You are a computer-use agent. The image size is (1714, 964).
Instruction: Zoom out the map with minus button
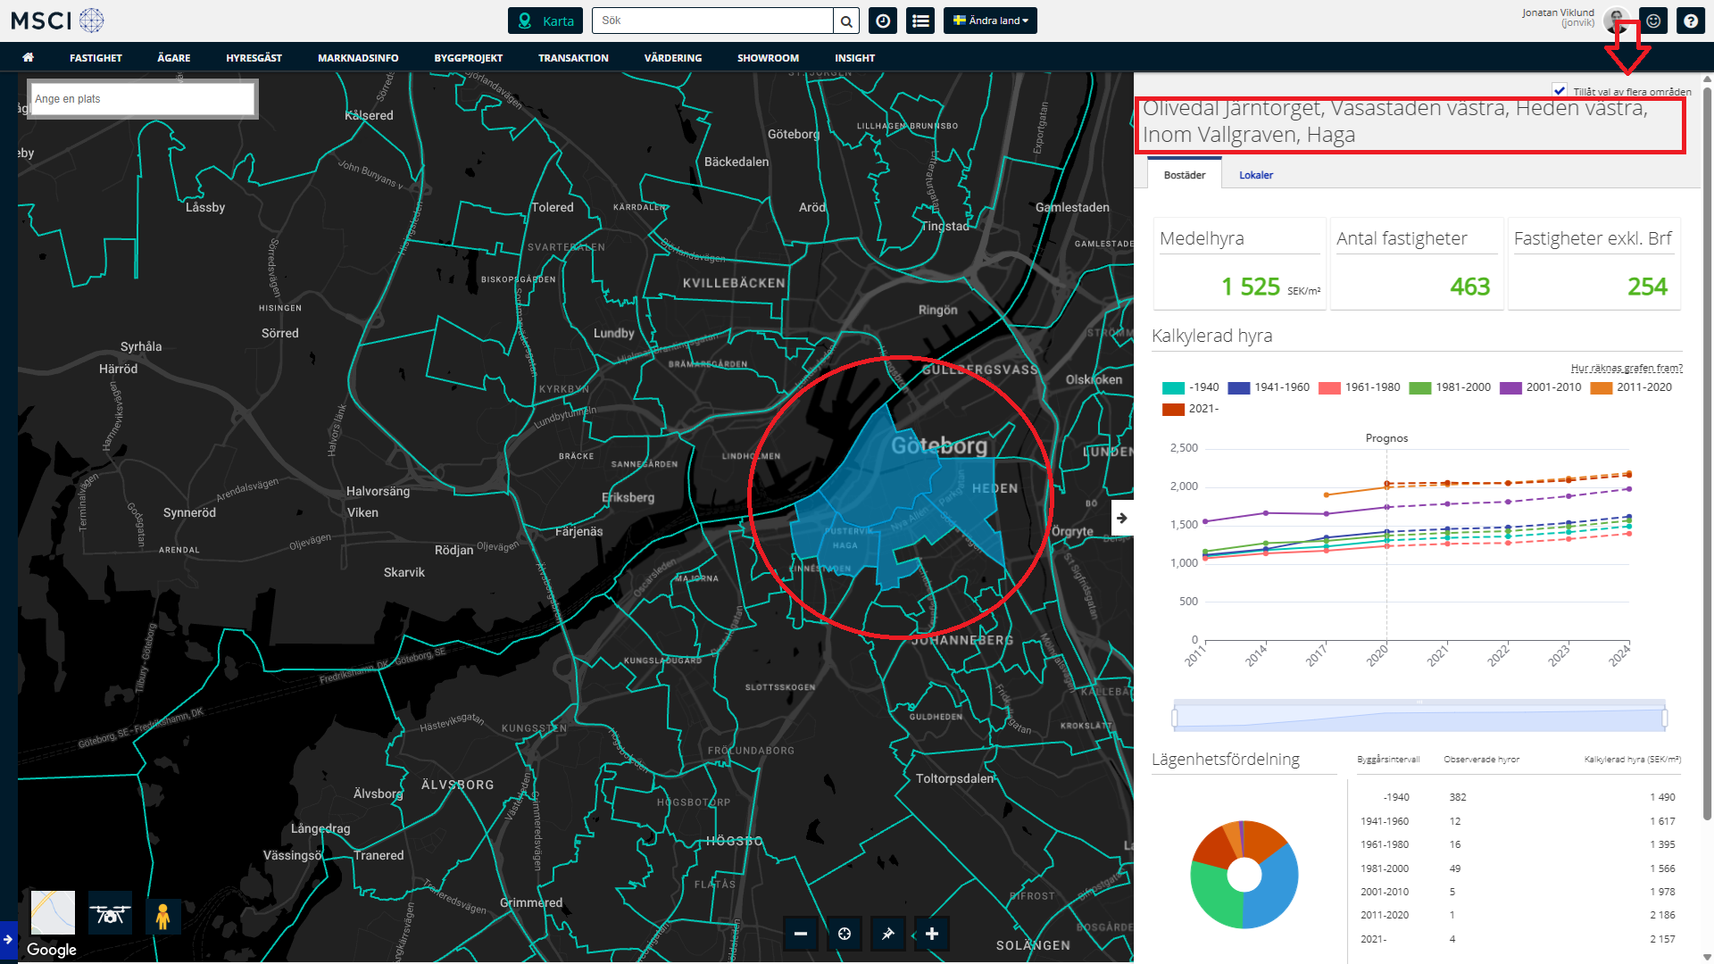point(801,934)
